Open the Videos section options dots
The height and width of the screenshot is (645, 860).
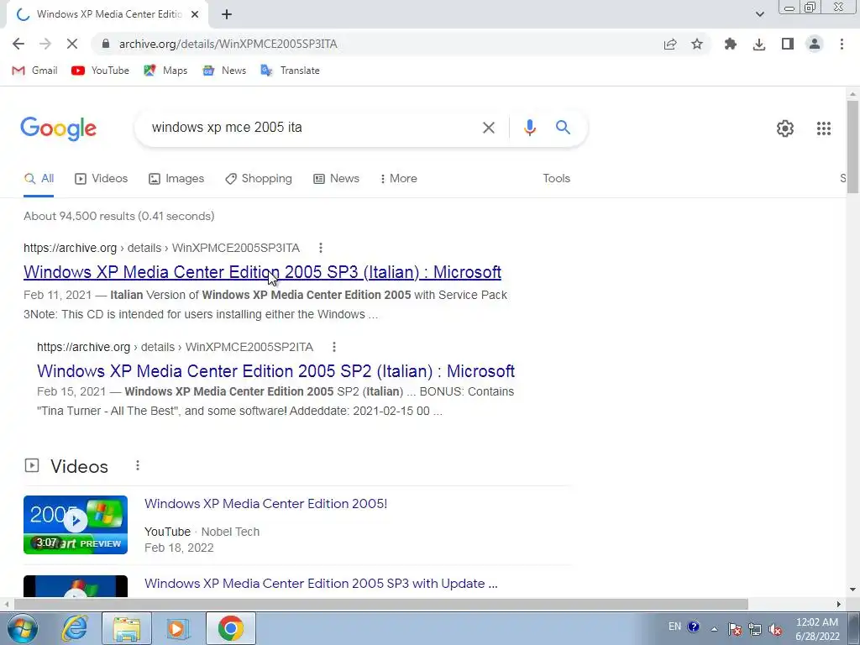click(x=138, y=465)
